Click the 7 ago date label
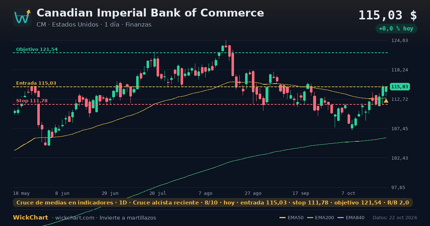 [x=205, y=193]
